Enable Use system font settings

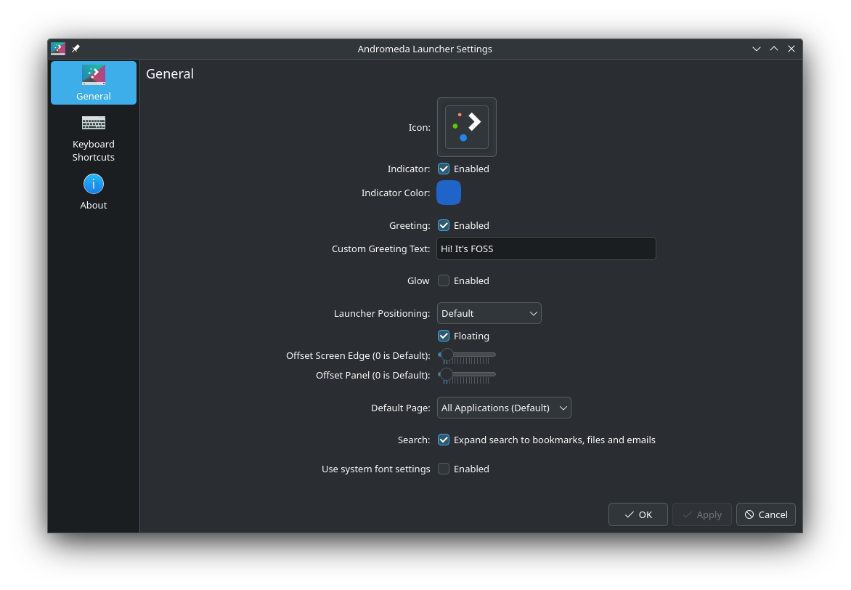[x=444, y=469]
